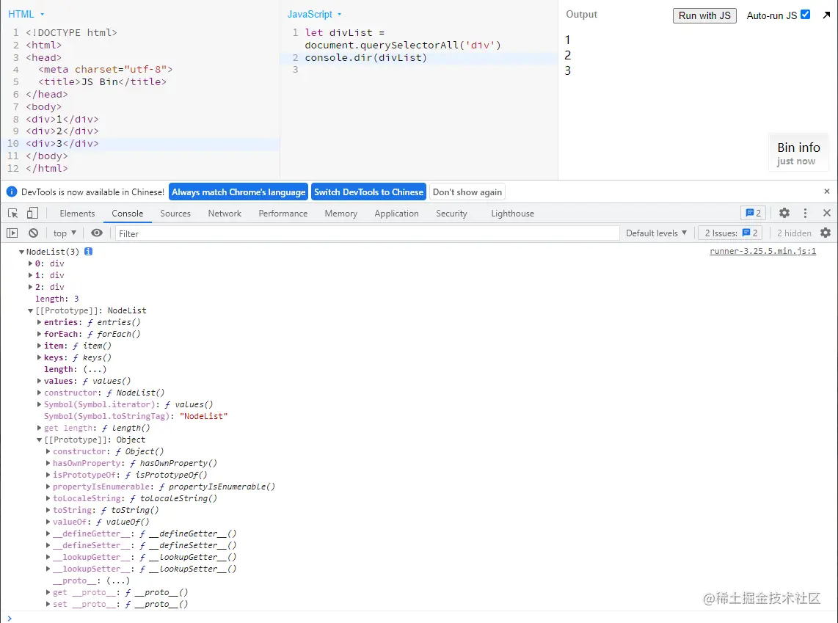
Task: Click the 2 hidden messages label
Action: click(794, 233)
